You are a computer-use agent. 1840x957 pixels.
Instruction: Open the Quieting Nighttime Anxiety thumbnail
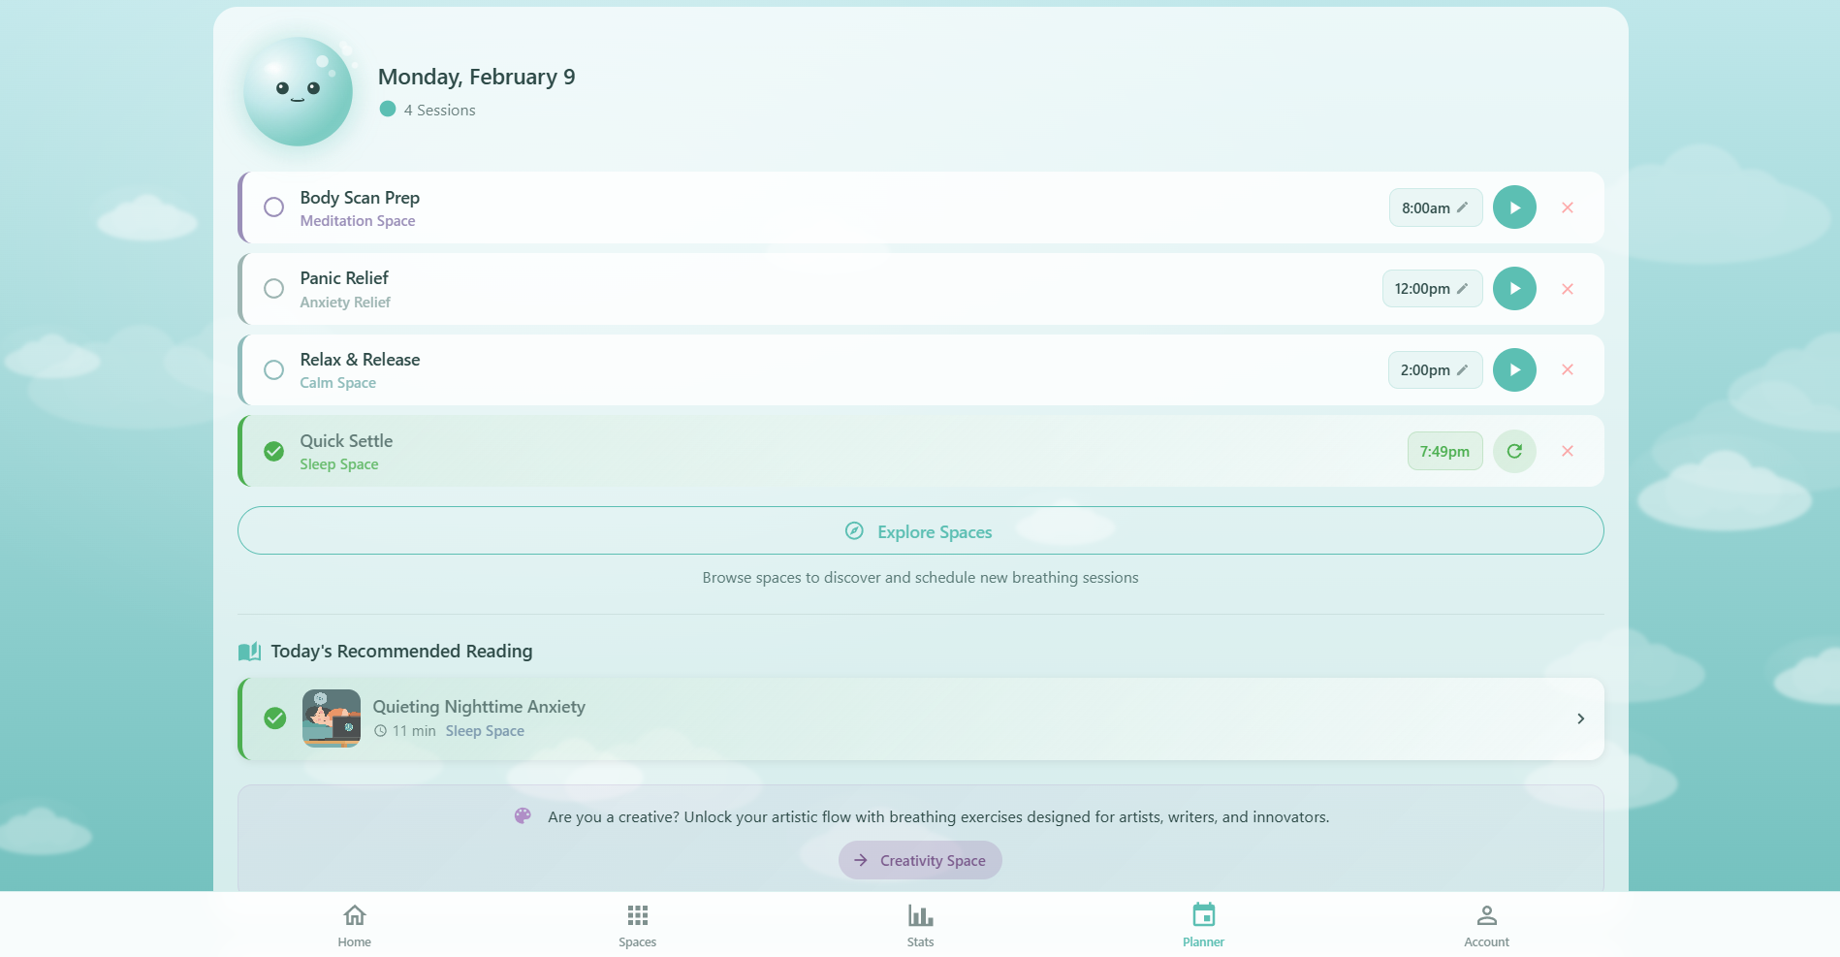[x=332, y=718]
